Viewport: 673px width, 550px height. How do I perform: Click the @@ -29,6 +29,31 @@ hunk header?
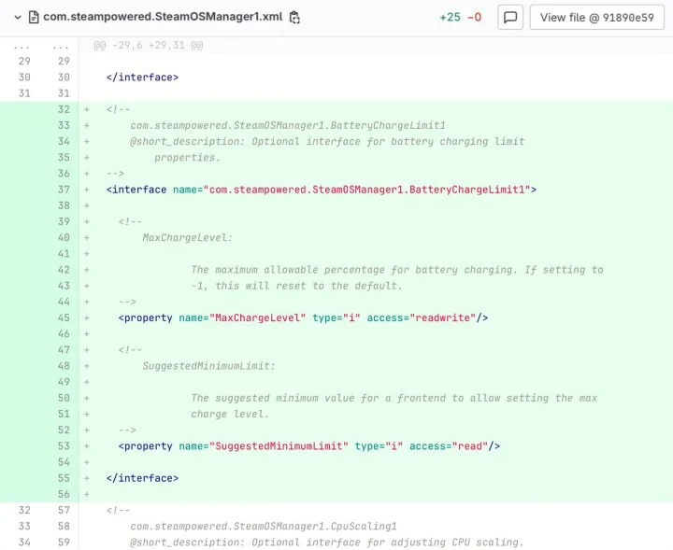[x=149, y=45]
